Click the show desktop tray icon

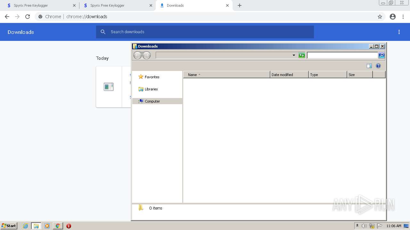406,226
